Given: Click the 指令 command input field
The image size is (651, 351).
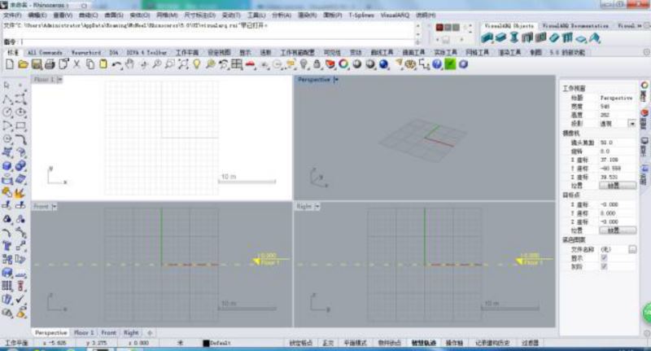Looking at the screenshot, I should point(218,42).
